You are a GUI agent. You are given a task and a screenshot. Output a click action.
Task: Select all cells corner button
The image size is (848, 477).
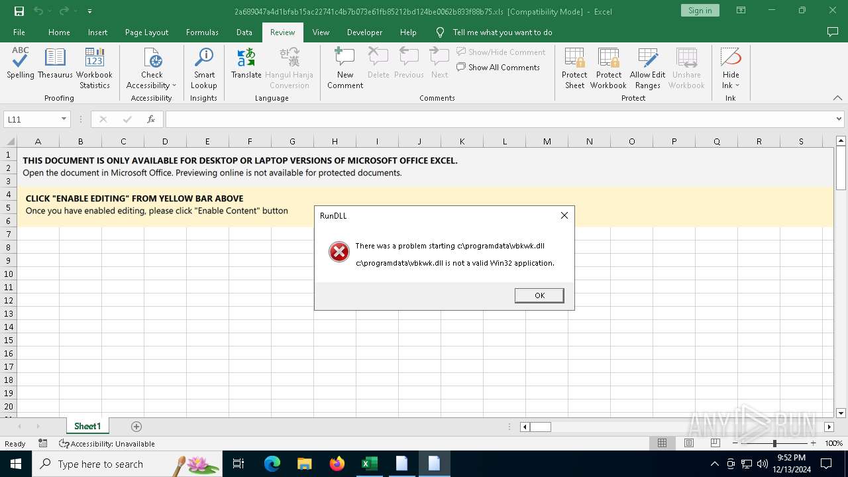click(9, 141)
